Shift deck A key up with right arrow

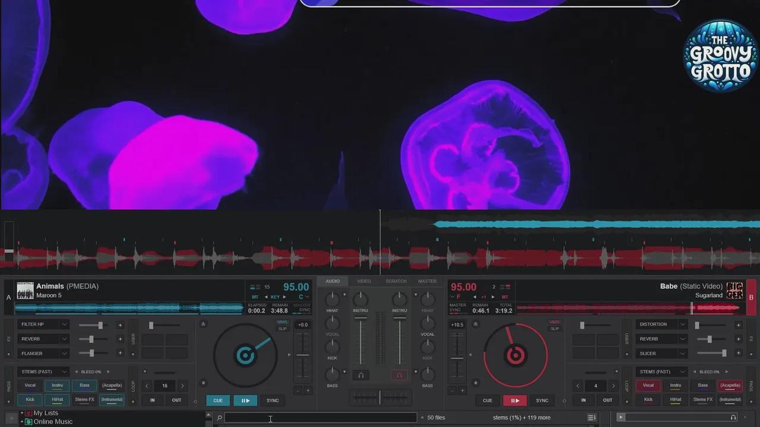[284, 297]
